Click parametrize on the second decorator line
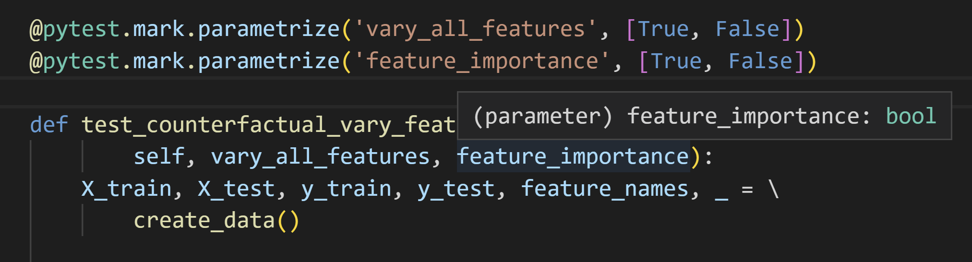Image resolution: width=972 pixels, height=262 pixels. pyautogui.click(x=268, y=62)
